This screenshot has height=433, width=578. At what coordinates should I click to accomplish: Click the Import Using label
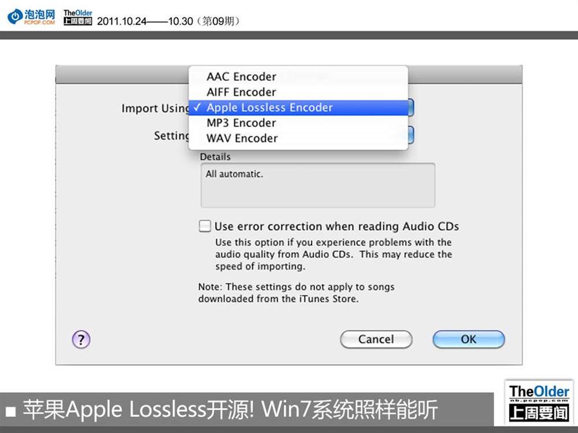pos(155,109)
